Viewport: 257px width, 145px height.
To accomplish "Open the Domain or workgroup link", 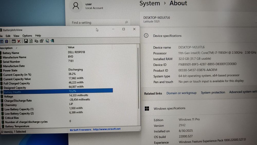I will coord(181,93).
